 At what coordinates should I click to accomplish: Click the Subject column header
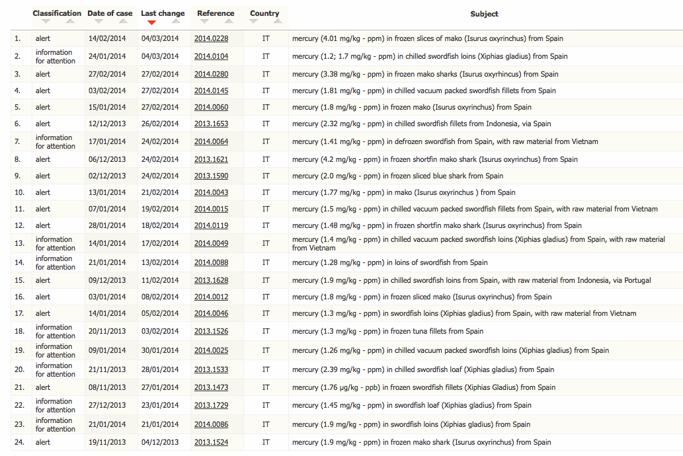click(484, 14)
